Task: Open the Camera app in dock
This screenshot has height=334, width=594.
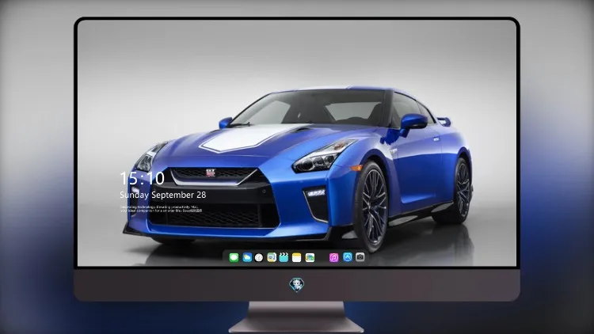Action: tap(360, 257)
